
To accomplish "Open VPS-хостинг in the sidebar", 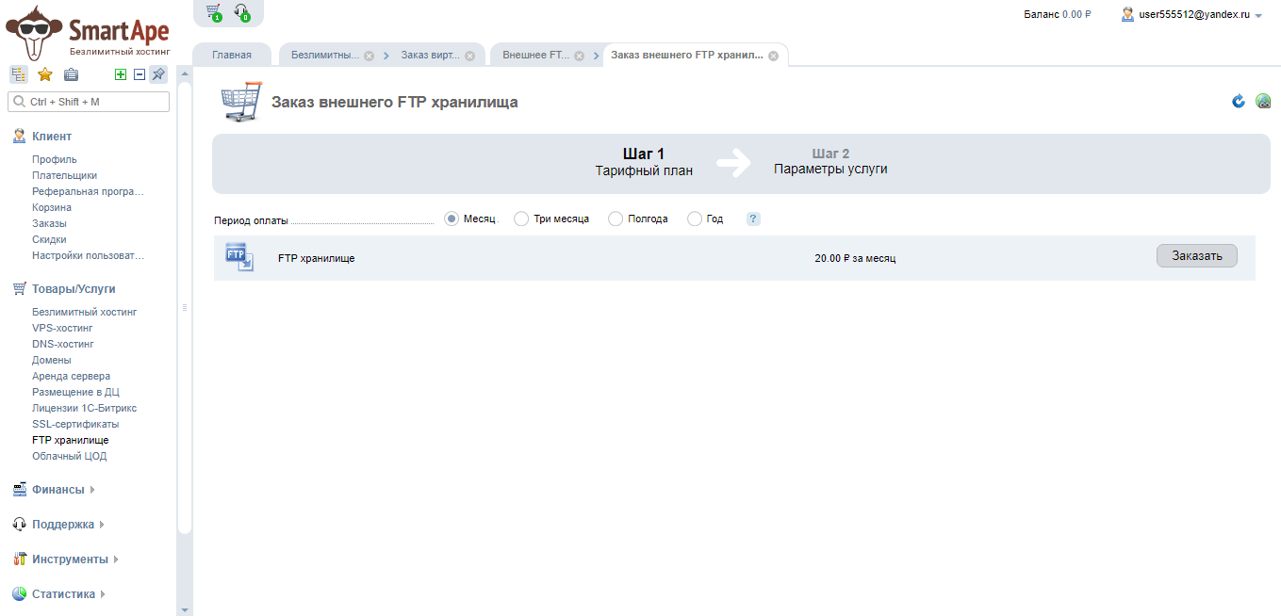I will tap(62, 328).
